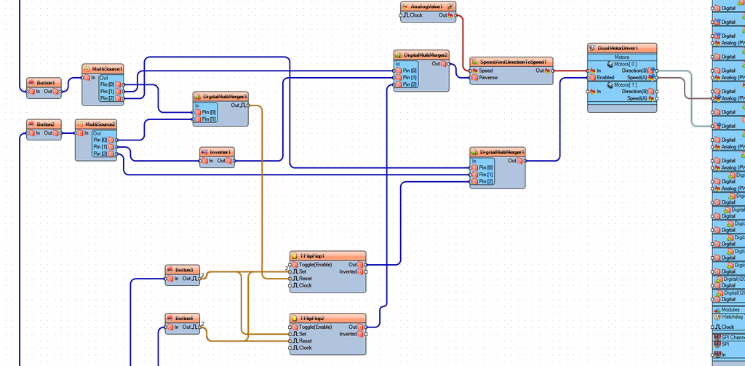Viewport: 745px width, 366px height.
Task: Click the Watchdog module icon
Action: [717, 316]
